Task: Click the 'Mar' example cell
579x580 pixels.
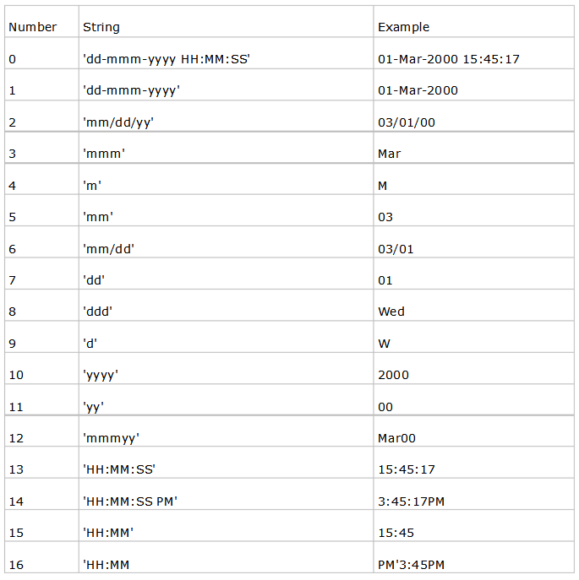Action: [390, 154]
